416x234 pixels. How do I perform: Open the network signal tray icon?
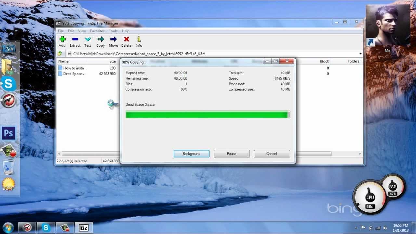tap(378, 228)
